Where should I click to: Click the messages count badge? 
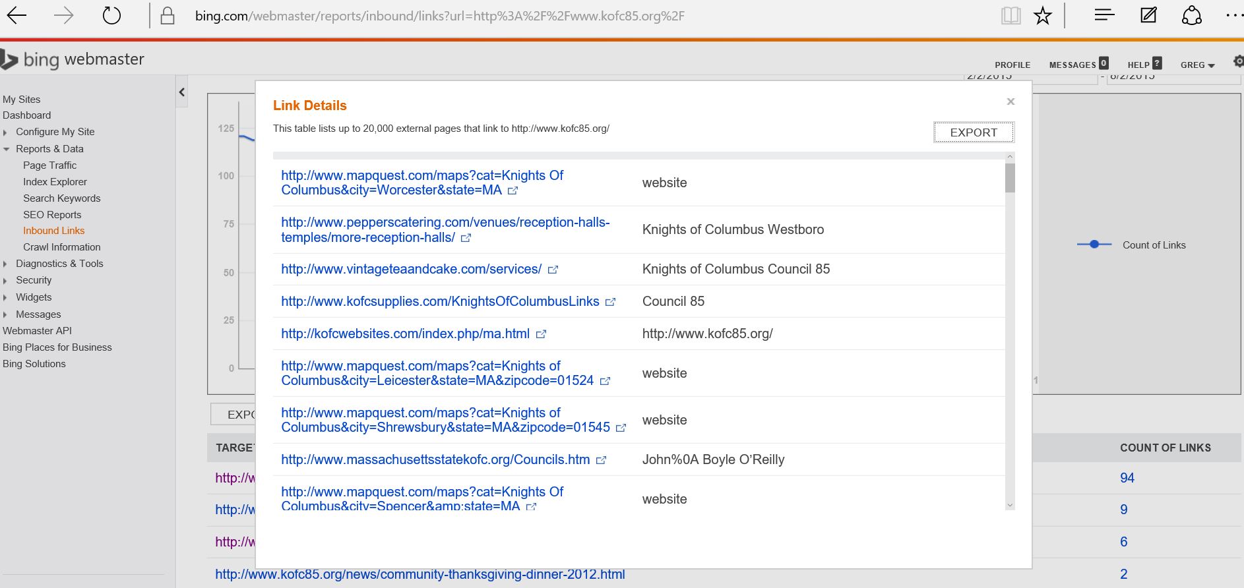click(x=1104, y=63)
